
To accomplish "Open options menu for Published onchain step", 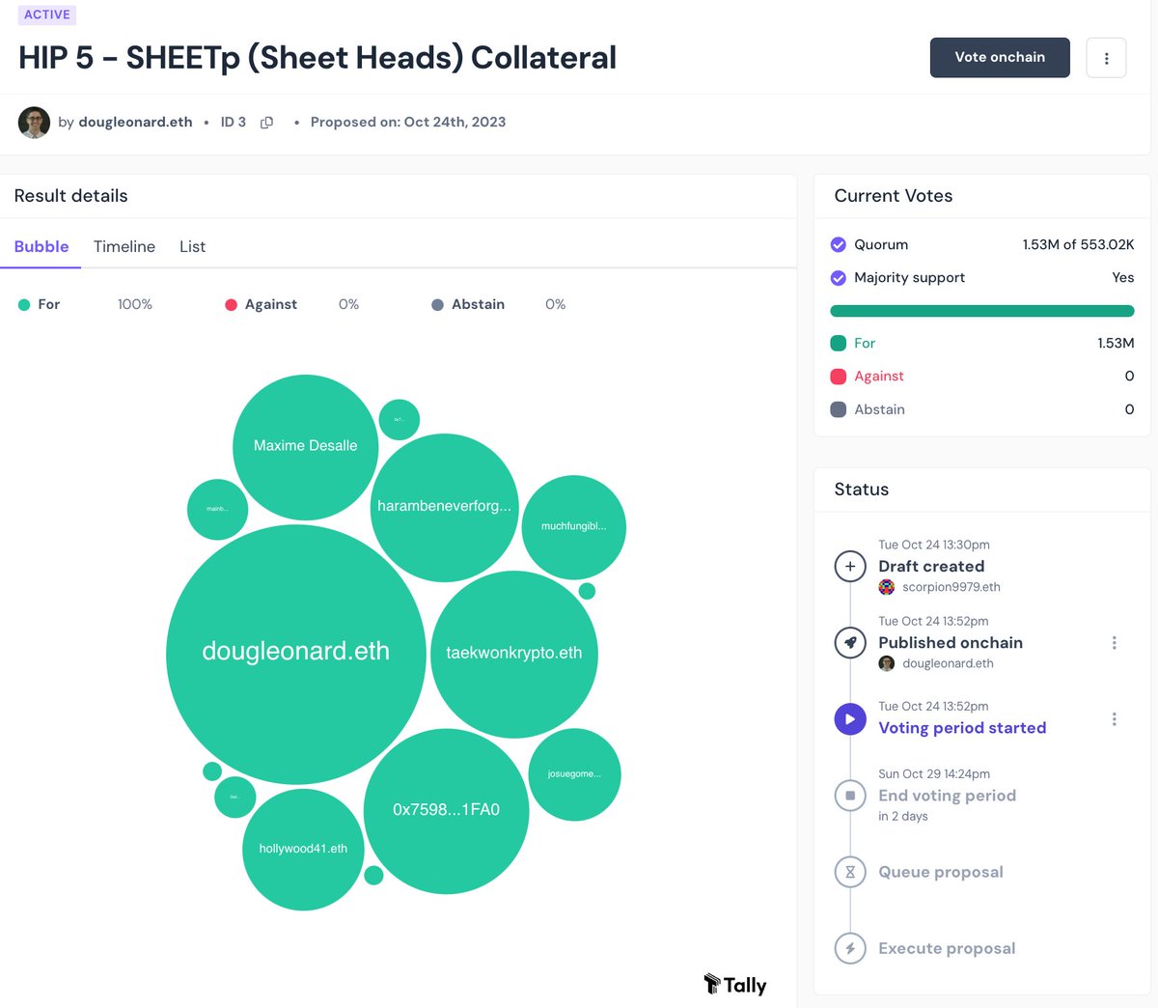I will [x=1115, y=643].
